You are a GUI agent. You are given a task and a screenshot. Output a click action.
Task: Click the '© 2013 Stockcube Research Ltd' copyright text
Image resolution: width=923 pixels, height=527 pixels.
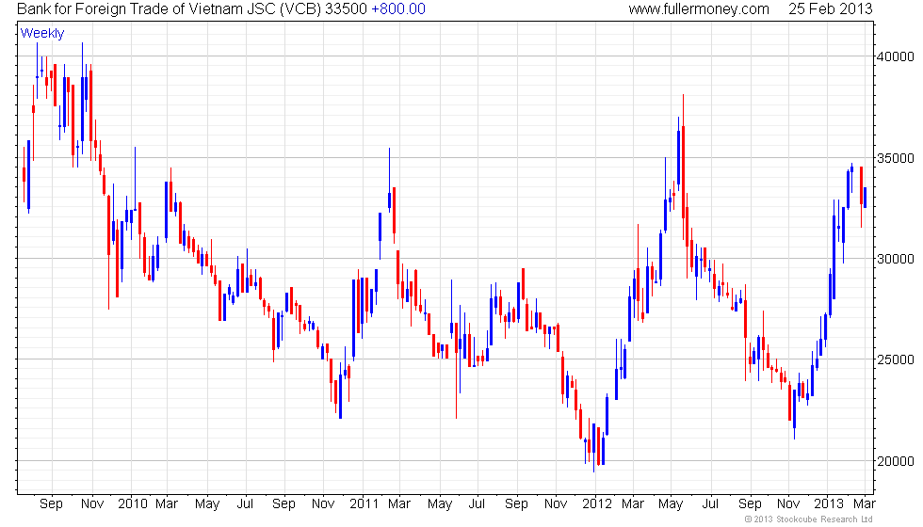point(809,519)
